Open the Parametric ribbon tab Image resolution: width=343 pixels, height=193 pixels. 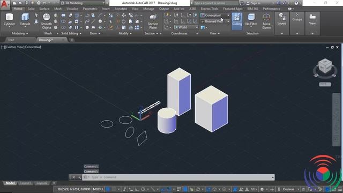pyautogui.click(x=90, y=9)
